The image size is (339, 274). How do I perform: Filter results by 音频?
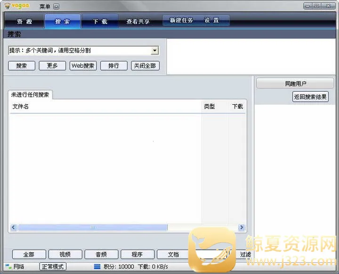tap(101, 254)
